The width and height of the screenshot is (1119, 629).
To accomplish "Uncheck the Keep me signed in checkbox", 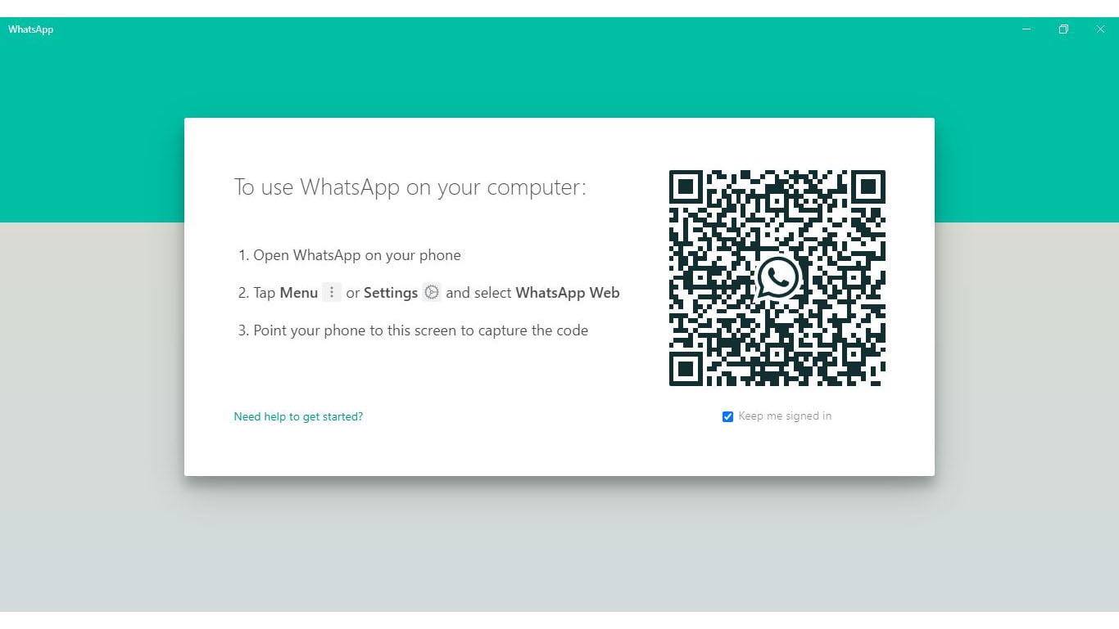I will tap(727, 416).
